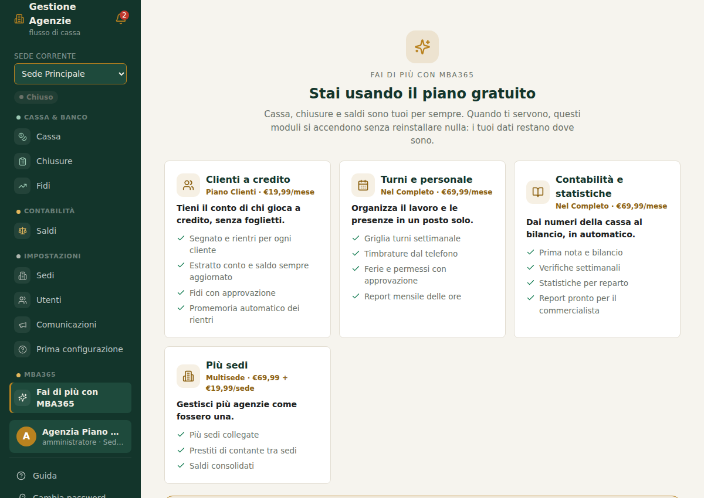This screenshot has height=498, width=704.
Task: Go to Chiusure section
Action: coord(70,161)
